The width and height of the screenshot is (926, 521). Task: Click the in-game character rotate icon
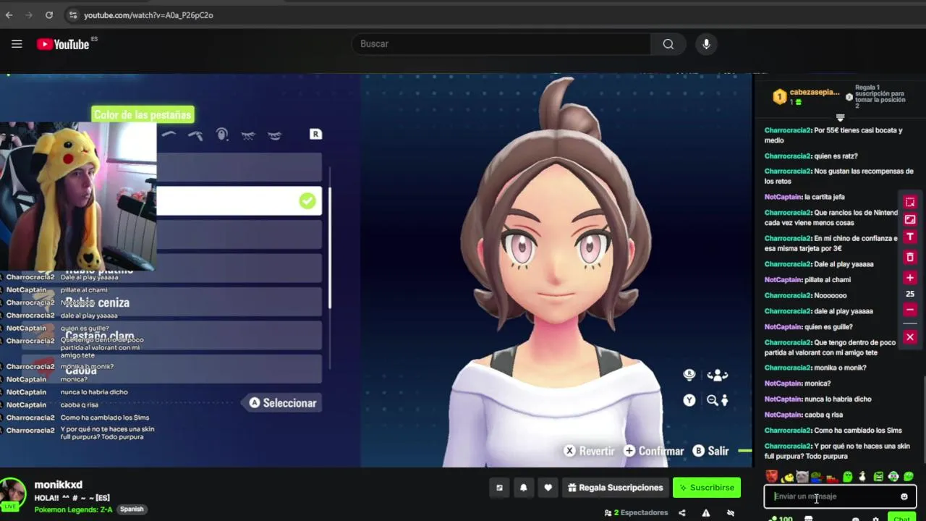(x=717, y=375)
